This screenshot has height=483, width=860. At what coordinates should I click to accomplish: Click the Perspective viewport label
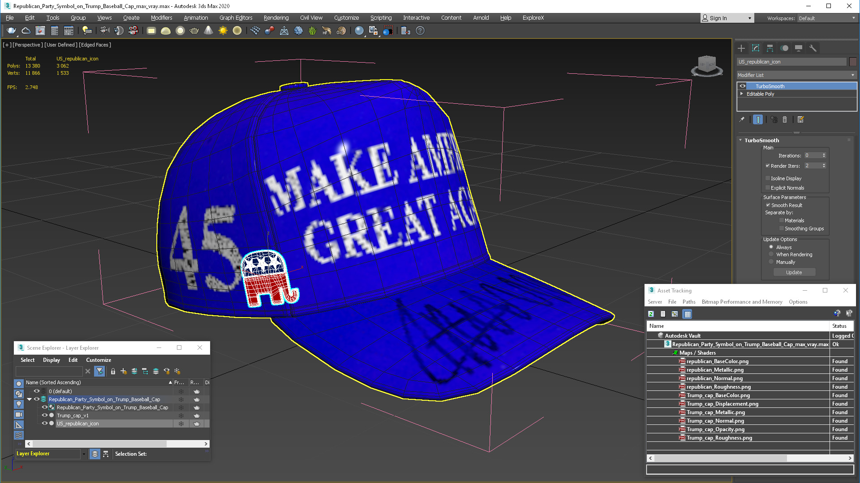[x=28, y=45]
